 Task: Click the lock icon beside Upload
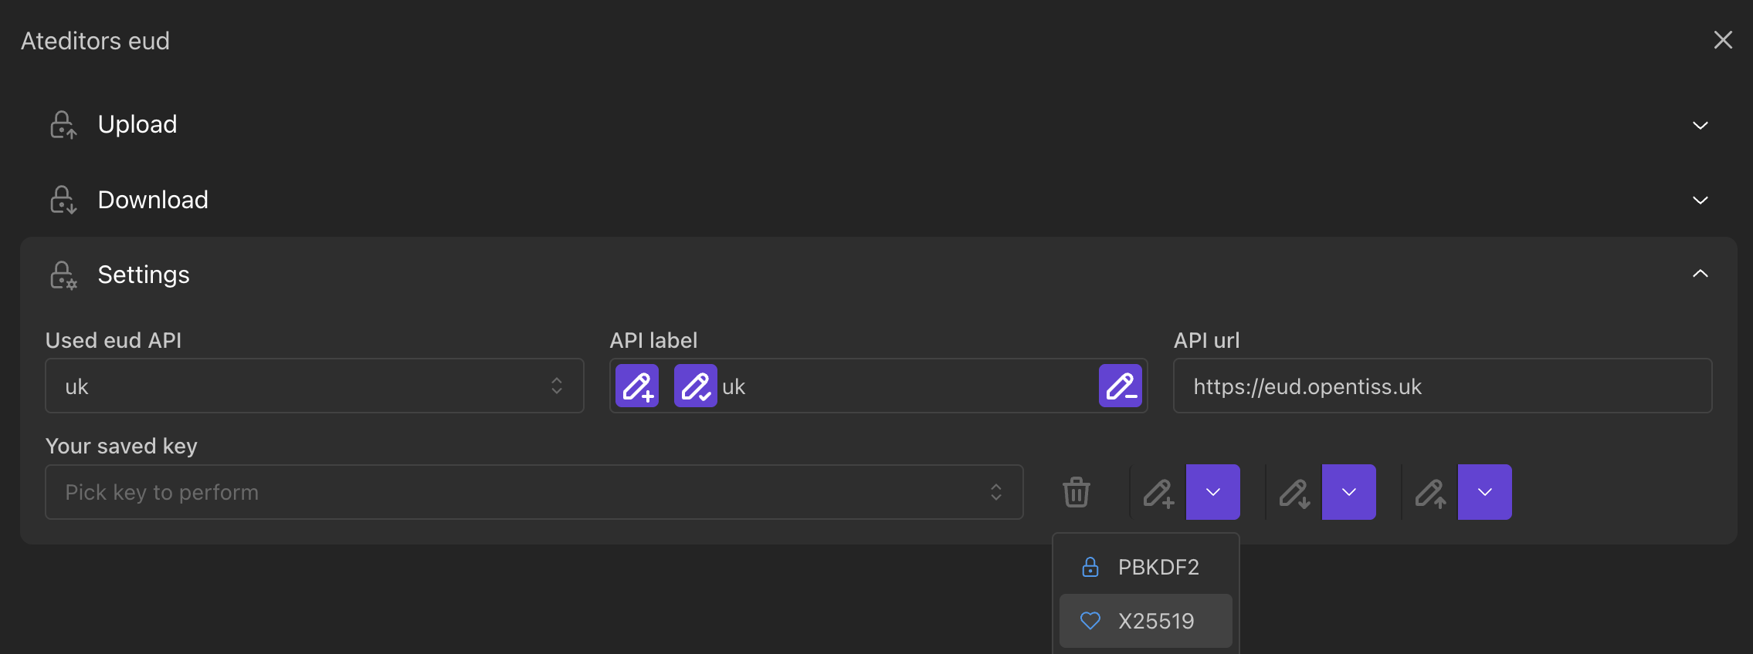[63, 124]
